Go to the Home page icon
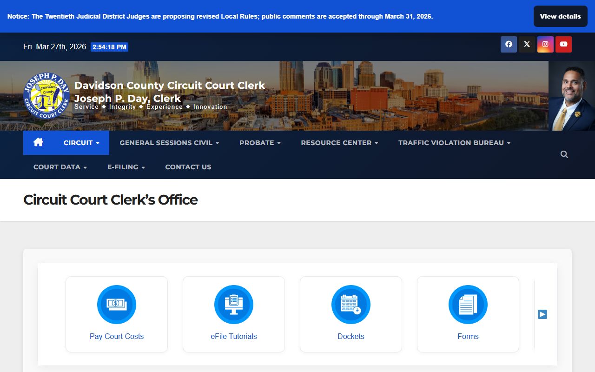Viewport: 595px width, 372px height. [x=38, y=142]
